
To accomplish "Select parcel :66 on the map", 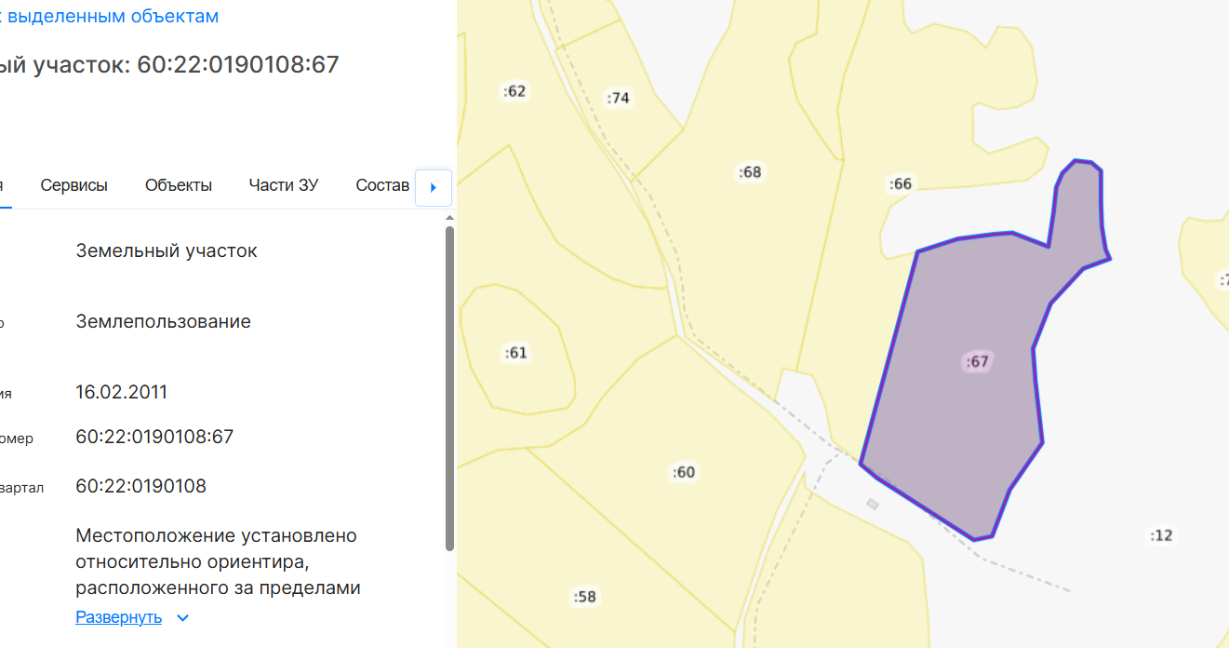I will pyautogui.click(x=901, y=184).
